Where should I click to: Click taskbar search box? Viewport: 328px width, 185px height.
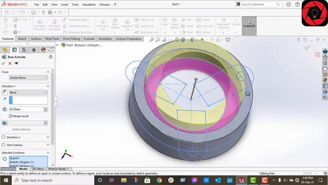click(53, 180)
